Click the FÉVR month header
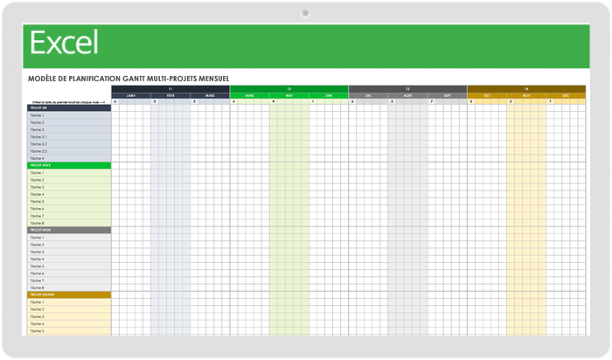This screenshot has width=612, height=360. [170, 95]
